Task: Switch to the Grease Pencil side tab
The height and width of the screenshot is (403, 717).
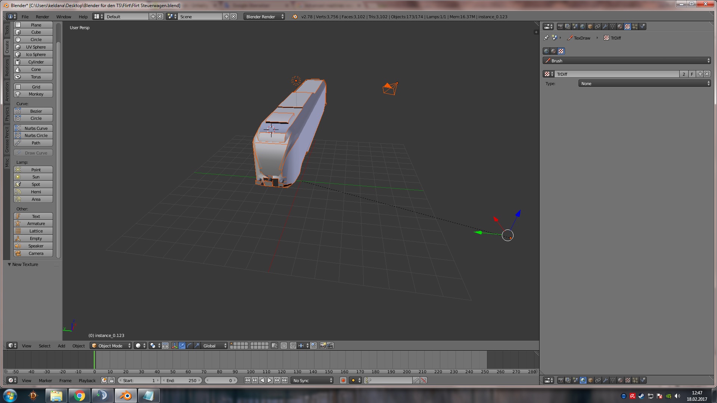Action: [7, 140]
